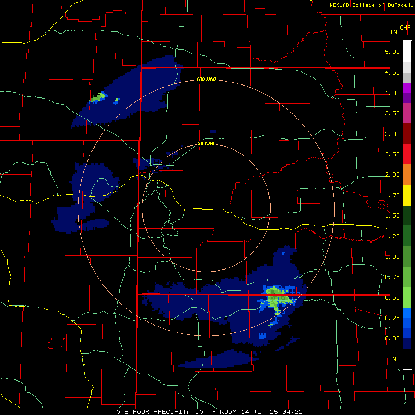Click the 0.00 scale value
This screenshot has width=415, height=415.
tap(392, 338)
